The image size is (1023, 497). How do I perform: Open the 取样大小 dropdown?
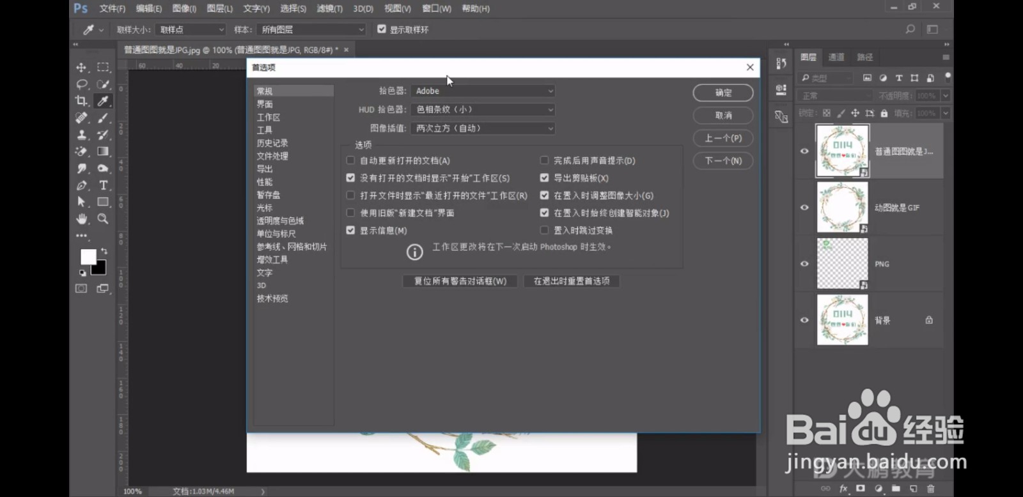tap(191, 29)
